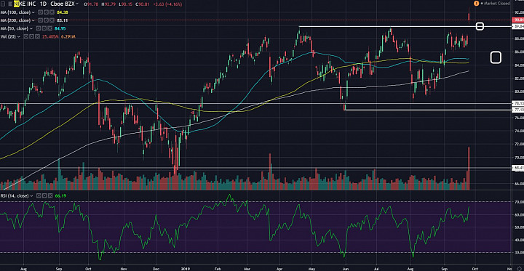Expand the Vol (20) dropdown chevron
524x271 pixels.
click(x=19, y=37)
